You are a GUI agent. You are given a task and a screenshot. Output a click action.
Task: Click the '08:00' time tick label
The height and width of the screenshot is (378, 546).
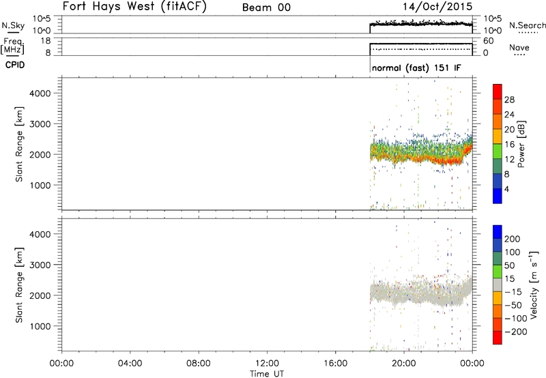[199, 364]
